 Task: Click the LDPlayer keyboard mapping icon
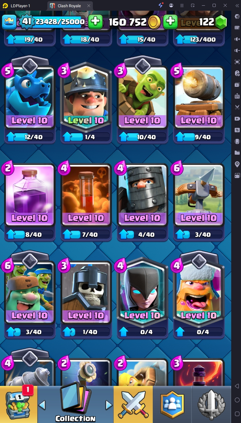[237, 28]
